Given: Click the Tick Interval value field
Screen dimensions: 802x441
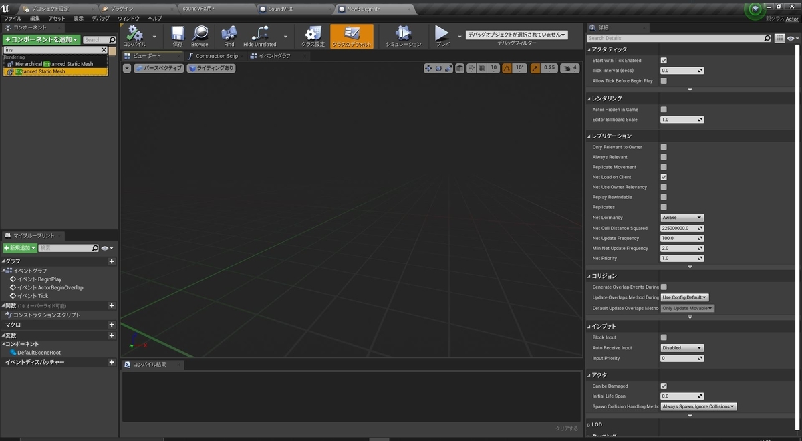Looking at the screenshot, I should point(682,71).
